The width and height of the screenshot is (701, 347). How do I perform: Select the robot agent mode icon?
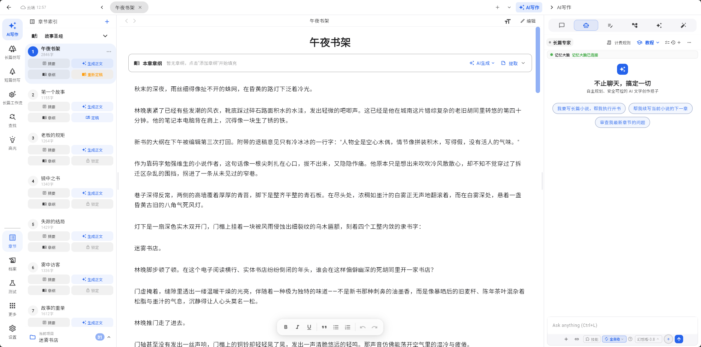point(586,25)
